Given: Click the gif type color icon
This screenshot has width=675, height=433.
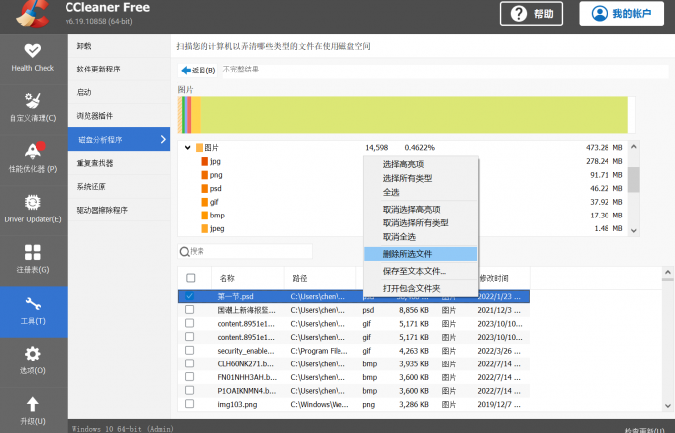Looking at the screenshot, I should click(x=204, y=202).
